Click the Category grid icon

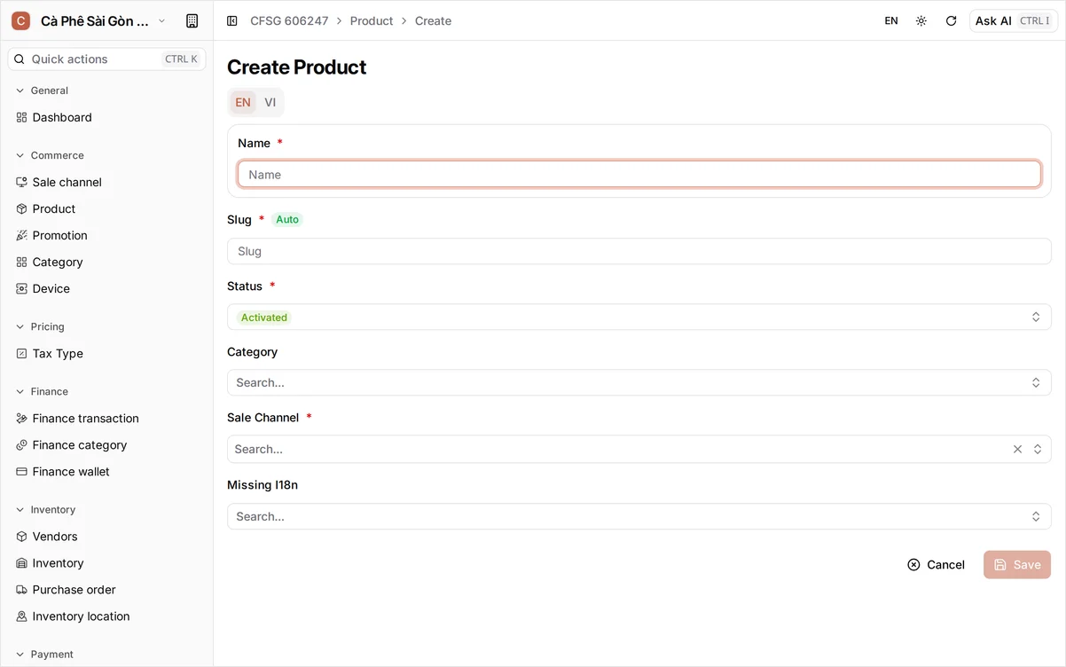(x=22, y=262)
